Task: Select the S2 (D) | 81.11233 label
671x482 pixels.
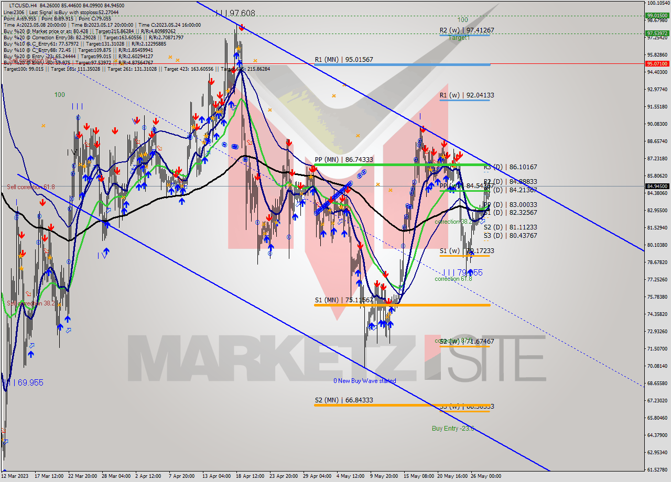Action: tap(510, 227)
